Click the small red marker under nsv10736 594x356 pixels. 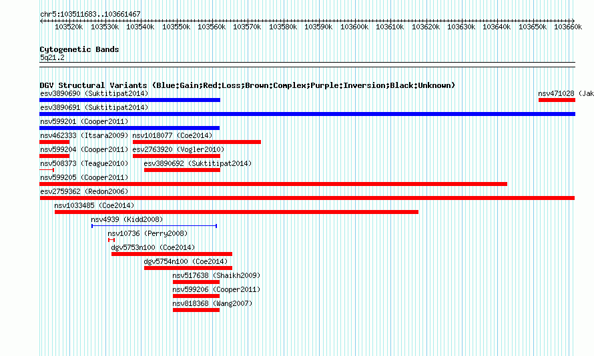point(111,240)
